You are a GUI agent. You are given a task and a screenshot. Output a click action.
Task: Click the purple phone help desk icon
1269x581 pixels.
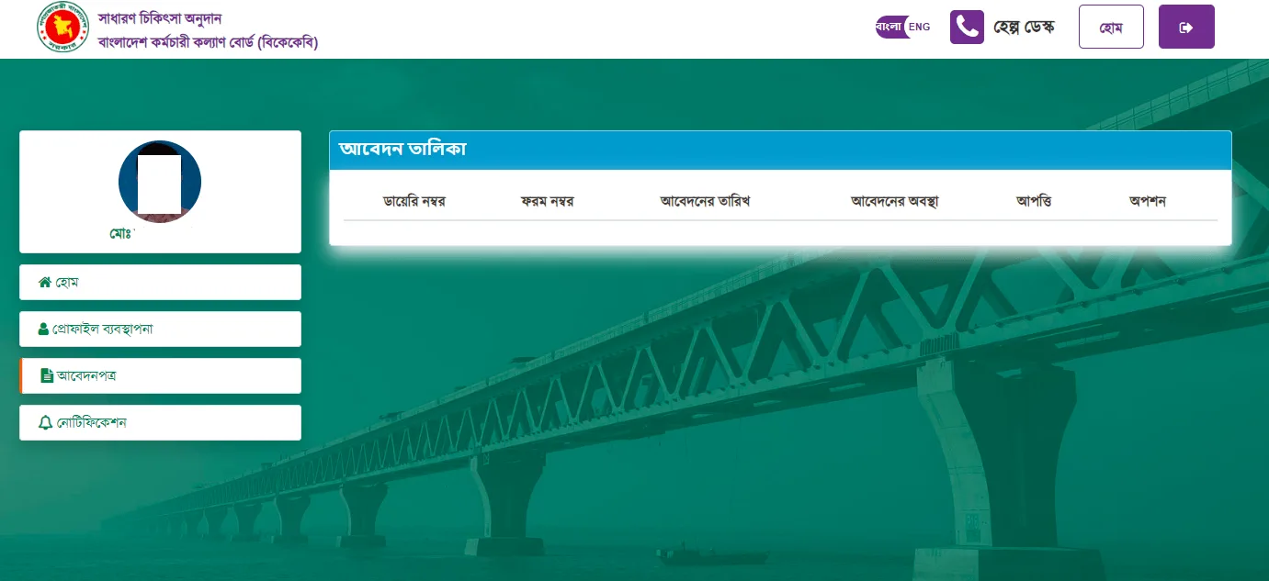click(967, 27)
